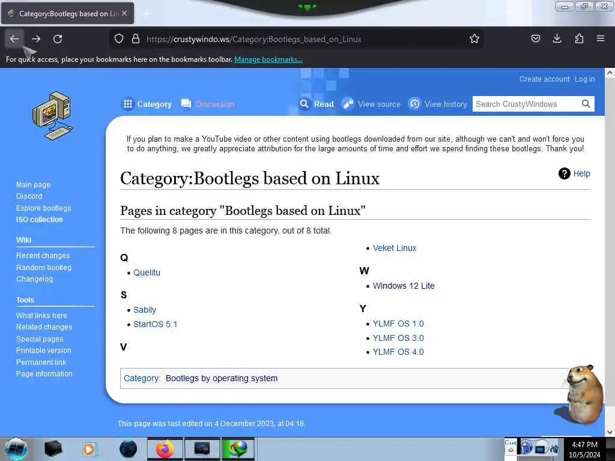
Task: Open the Windows Start orb
Action: click(x=16, y=449)
